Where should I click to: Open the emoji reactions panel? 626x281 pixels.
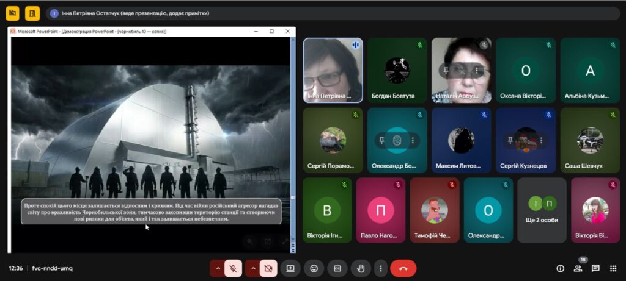[314, 268]
